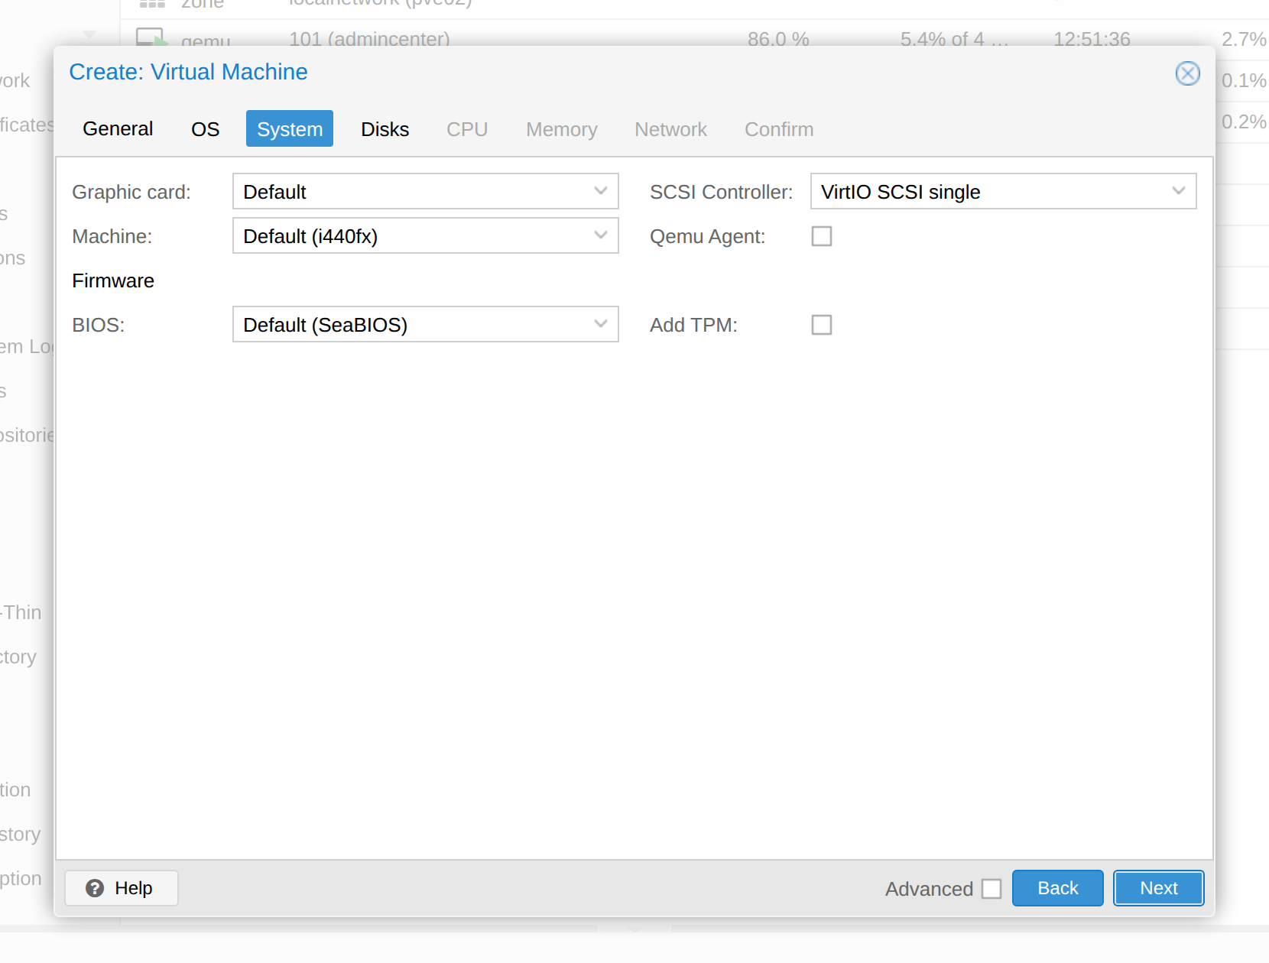Expand the SCSI Controller dropdown arrow

(x=1179, y=191)
